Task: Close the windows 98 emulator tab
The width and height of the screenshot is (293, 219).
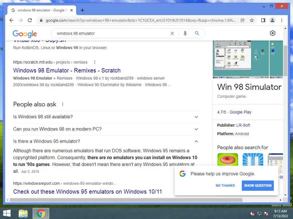Action: (71, 10)
